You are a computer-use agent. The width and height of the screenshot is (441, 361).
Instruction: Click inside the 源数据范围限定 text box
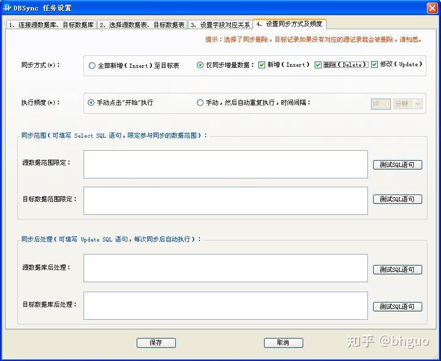coord(224,164)
